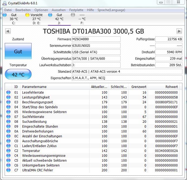The height and width of the screenshot is (180, 187).
Task: Click status orb of Unkorrigierbare Sektoren row
Action: [8, 165]
